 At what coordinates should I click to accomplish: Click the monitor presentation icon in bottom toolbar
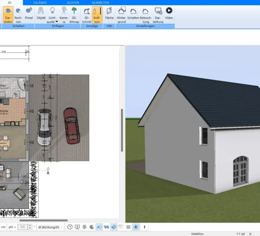coord(77,227)
